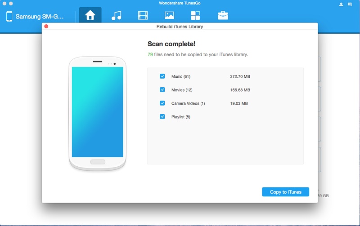
Task: Open the Music note tab
Action: [x=117, y=16]
